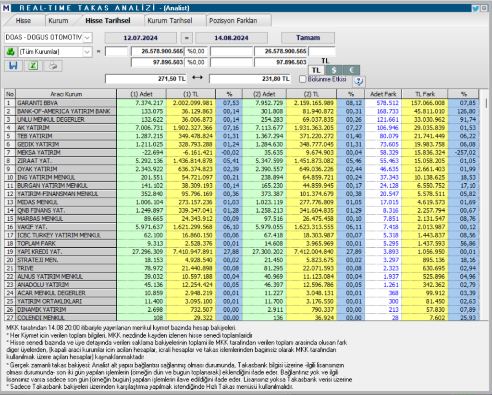Click the Tamam button
The image size is (492, 395).
(x=308, y=38)
